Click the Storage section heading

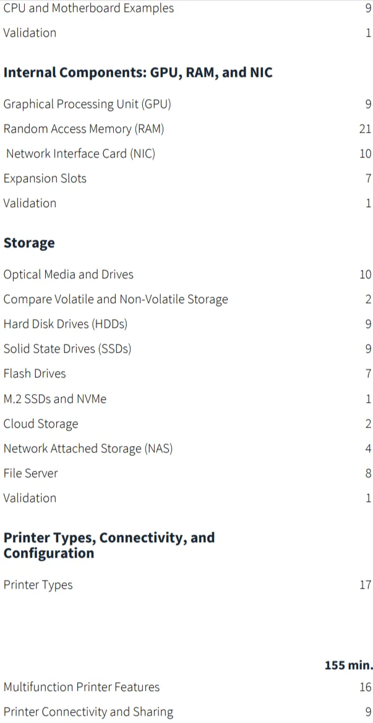29,243
